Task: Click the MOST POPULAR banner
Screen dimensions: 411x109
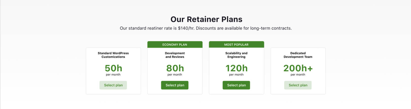Action: pyautogui.click(x=236, y=45)
